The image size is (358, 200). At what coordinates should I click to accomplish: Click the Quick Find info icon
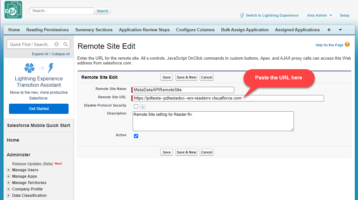(57, 44)
